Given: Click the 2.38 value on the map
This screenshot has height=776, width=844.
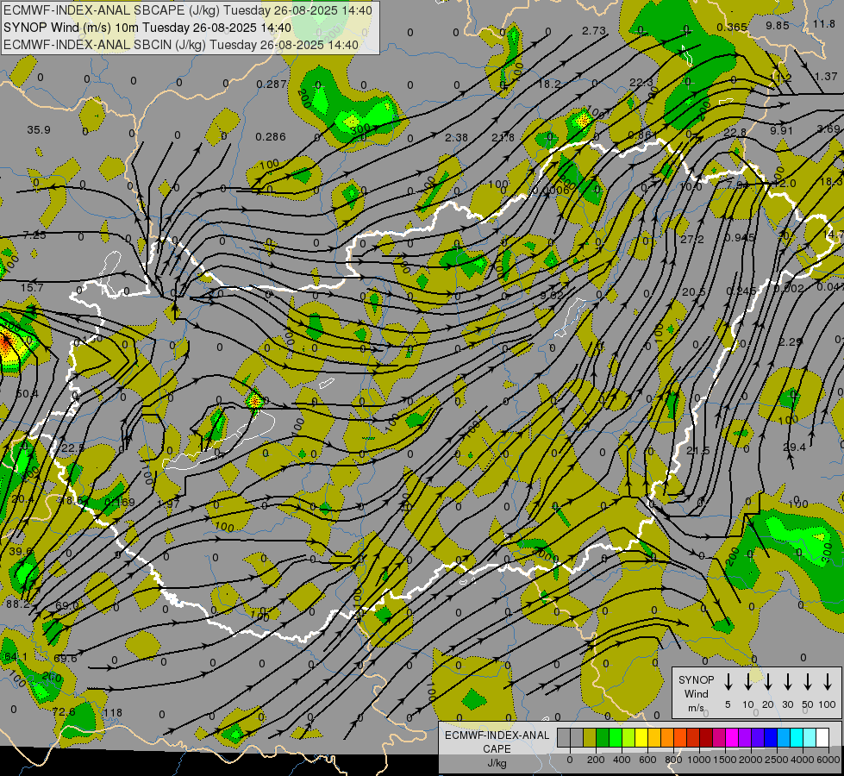Looking at the screenshot, I should coord(456,138).
